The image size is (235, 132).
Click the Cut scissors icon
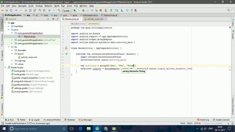coord(26,10)
